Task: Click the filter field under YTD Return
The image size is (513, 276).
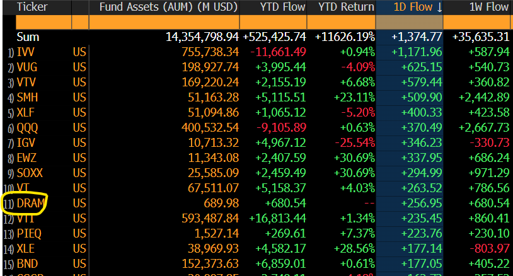Action: [x=342, y=22]
